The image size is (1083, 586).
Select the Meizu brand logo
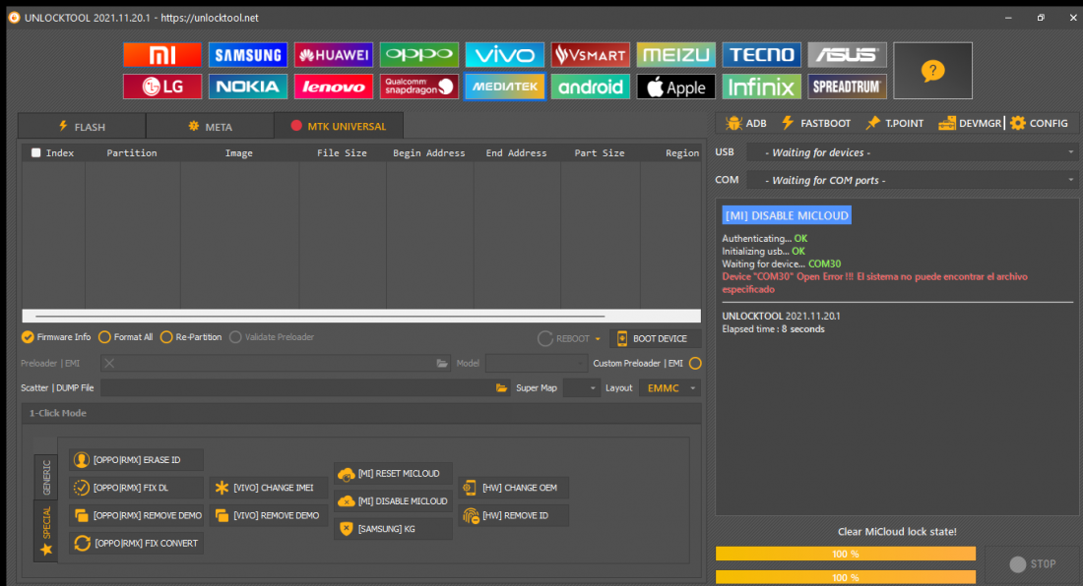click(676, 54)
